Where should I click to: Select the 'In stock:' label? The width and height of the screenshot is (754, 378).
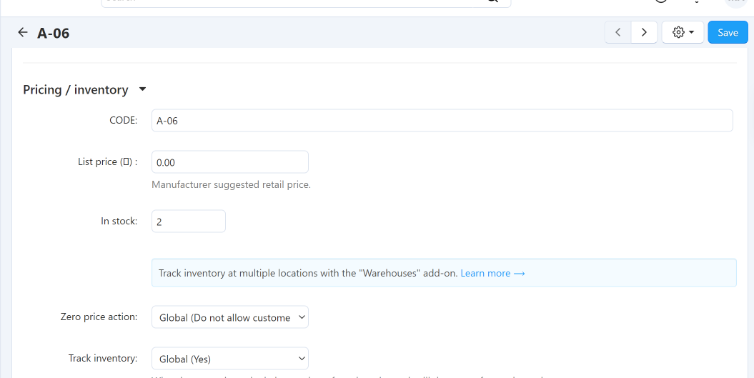(x=119, y=222)
